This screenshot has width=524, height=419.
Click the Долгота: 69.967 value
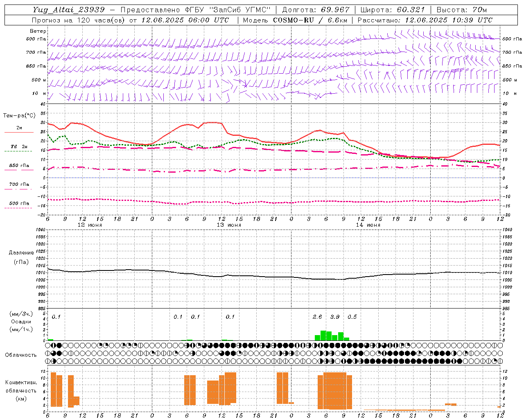(x=316, y=10)
